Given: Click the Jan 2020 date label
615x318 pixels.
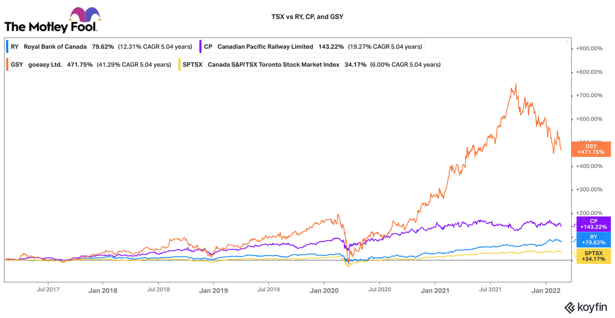Looking at the screenshot, I should pos(324,291).
